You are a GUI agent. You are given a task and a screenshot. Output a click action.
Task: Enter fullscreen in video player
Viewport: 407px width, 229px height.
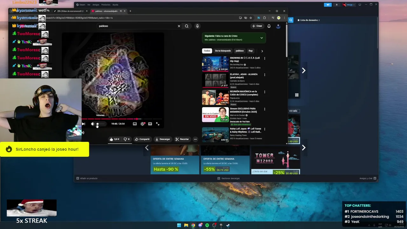[158, 124]
